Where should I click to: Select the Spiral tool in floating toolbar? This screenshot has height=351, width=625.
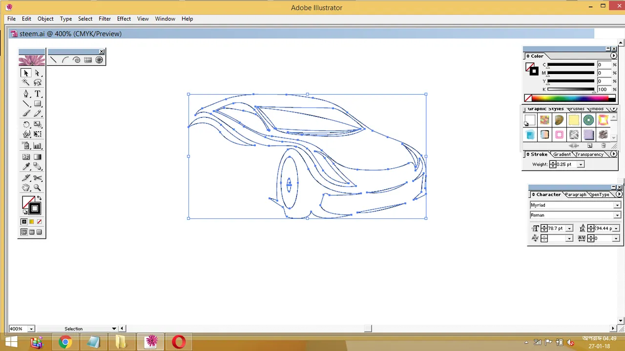[77, 60]
